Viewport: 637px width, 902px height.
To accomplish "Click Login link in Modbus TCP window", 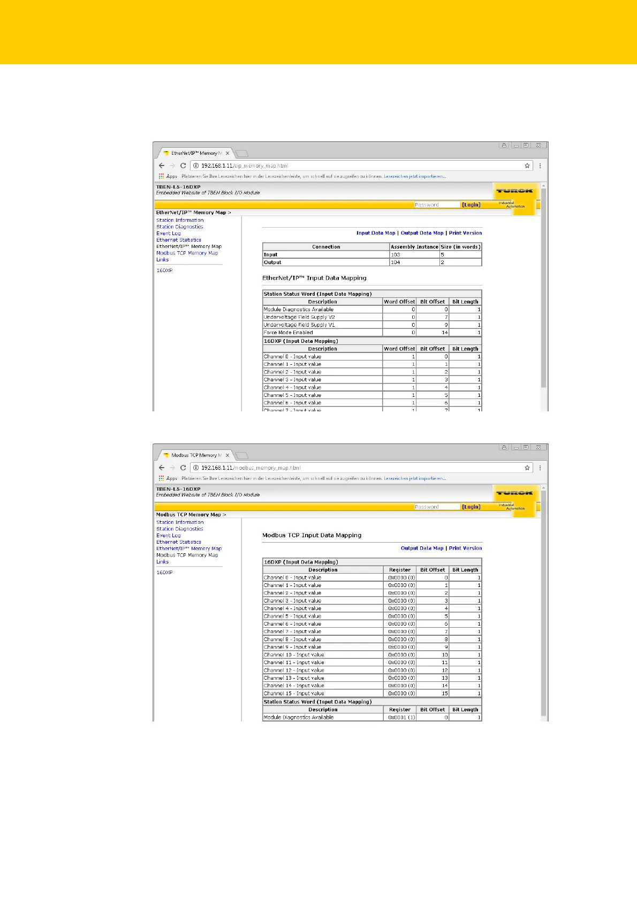I will coord(471,507).
